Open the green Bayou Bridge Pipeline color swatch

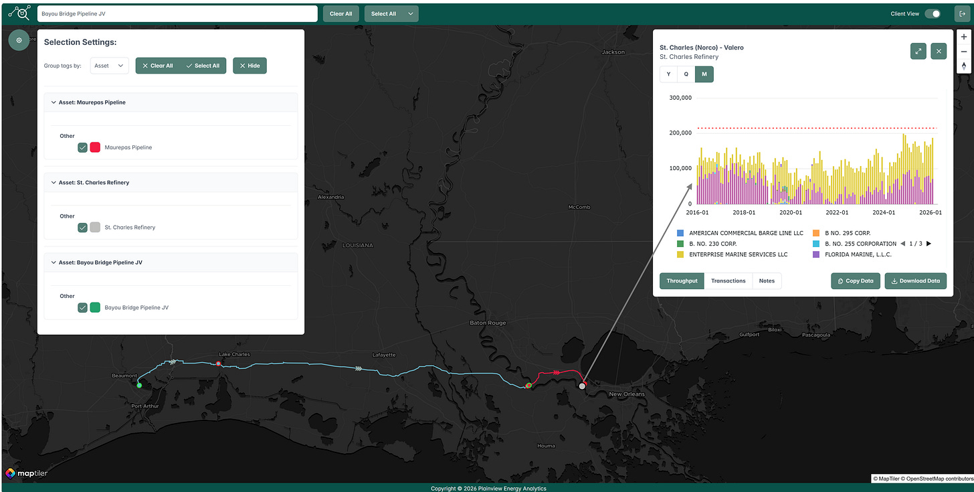(x=95, y=308)
